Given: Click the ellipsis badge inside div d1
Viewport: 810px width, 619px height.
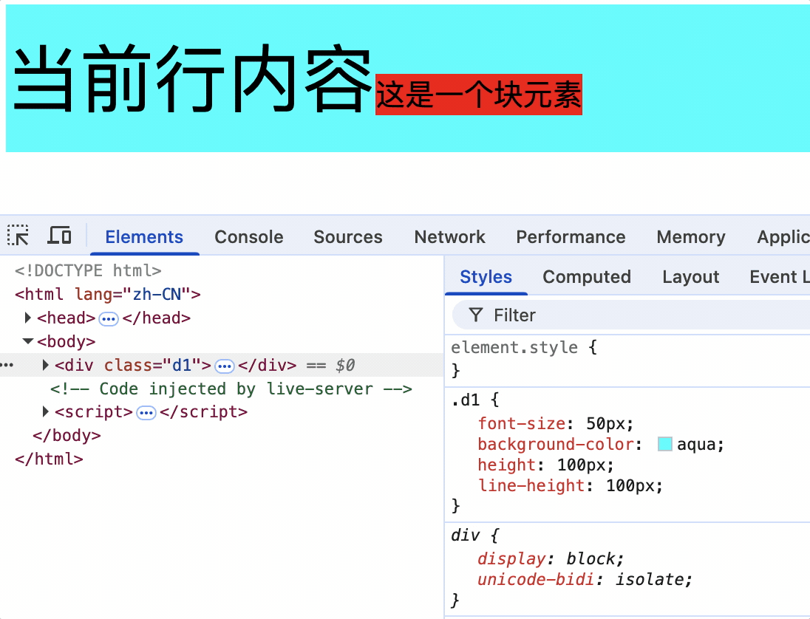Looking at the screenshot, I should 225,366.
